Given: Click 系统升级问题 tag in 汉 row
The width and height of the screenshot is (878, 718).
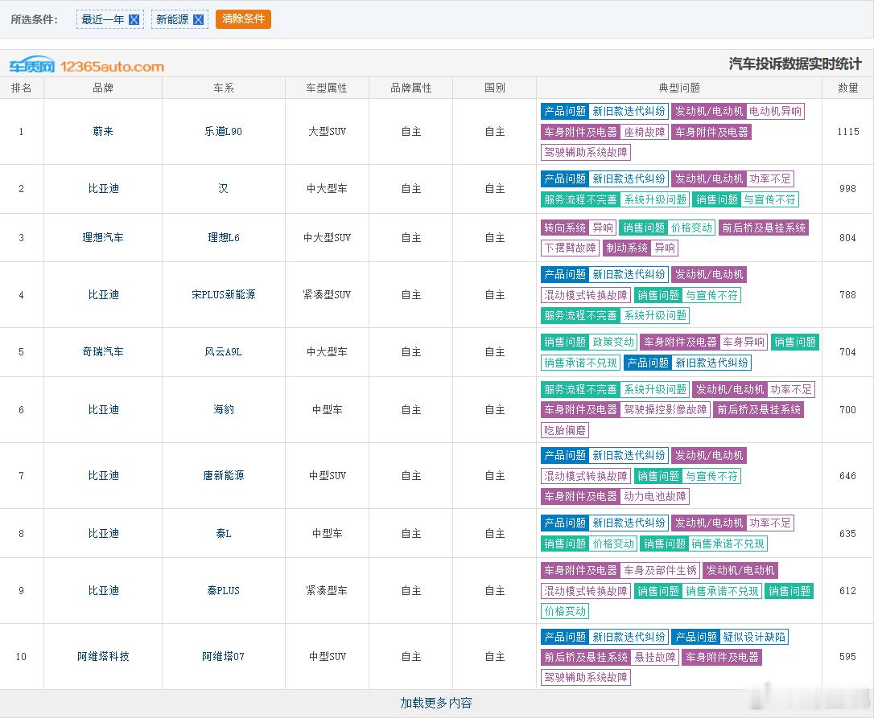Looking at the screenshot, I should pyautogui.click(x=654, y=199).
